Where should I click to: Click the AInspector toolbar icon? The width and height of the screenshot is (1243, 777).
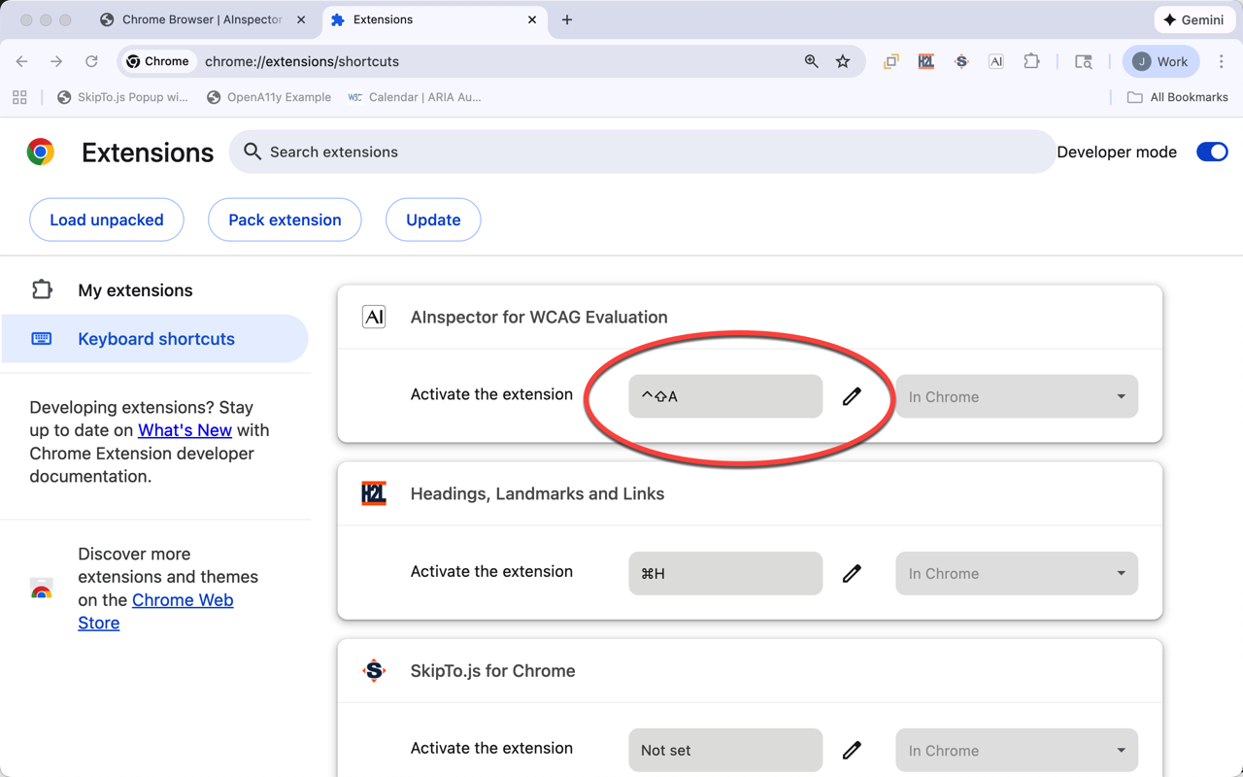[995, 61]
